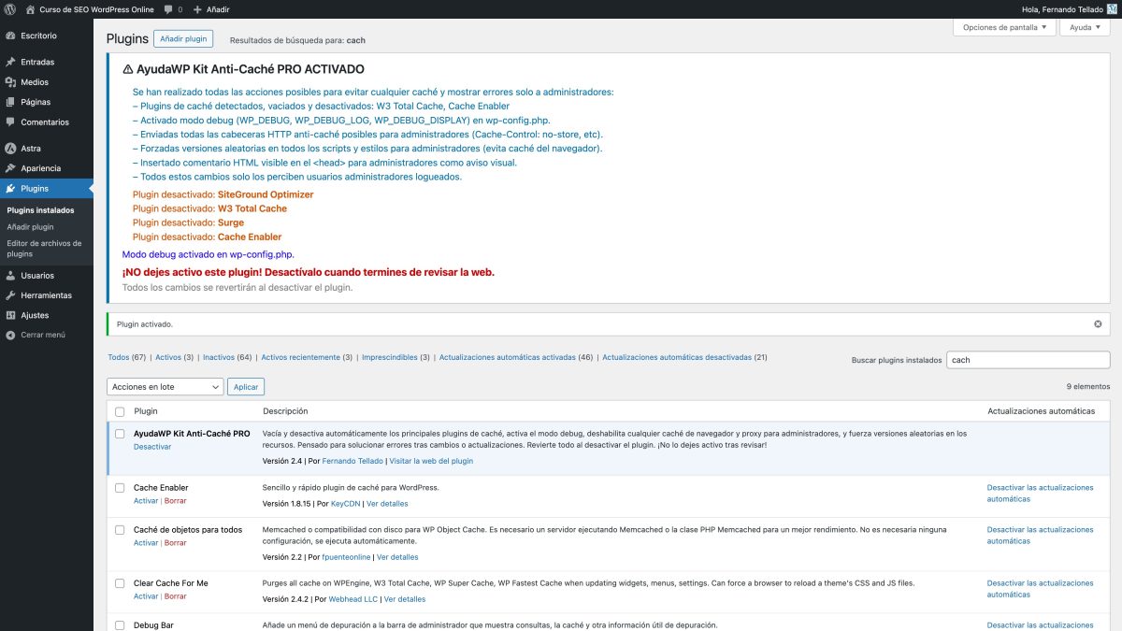Open Entradas via its pin icon

(x=10, y=62)
